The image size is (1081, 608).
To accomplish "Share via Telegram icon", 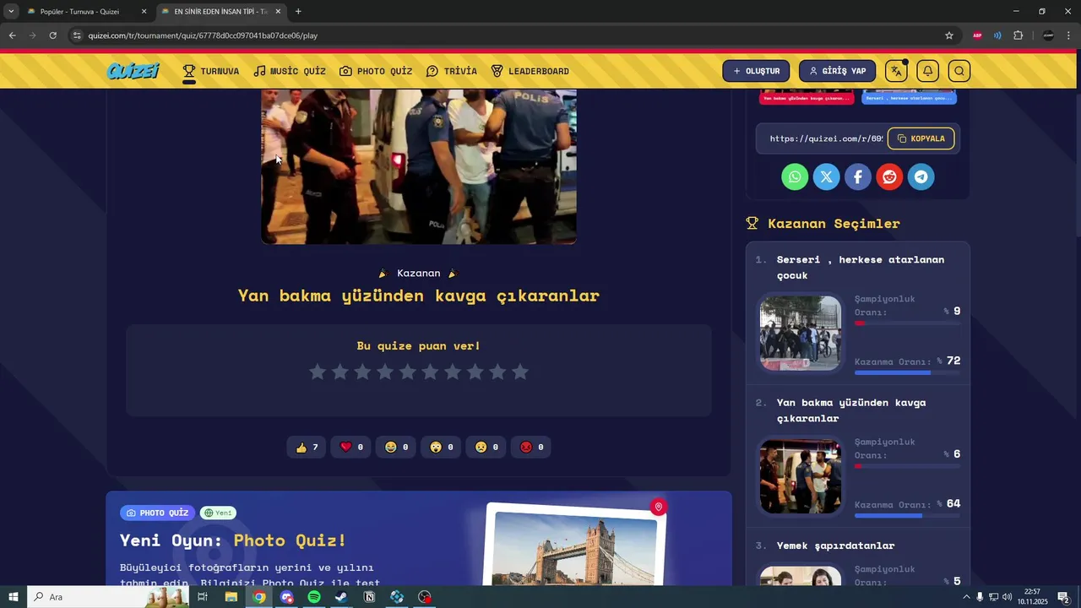I will coord(921,176).
